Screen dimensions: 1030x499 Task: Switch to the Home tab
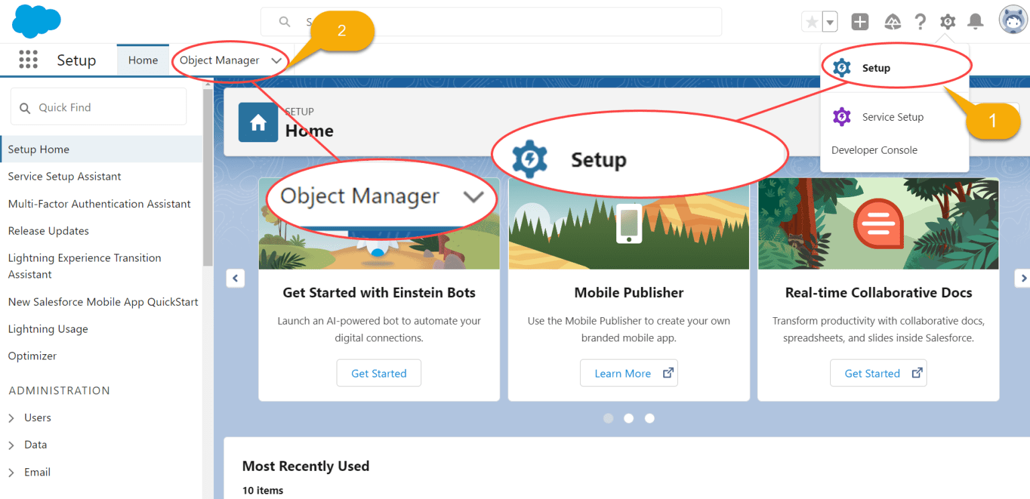(143, 60)
